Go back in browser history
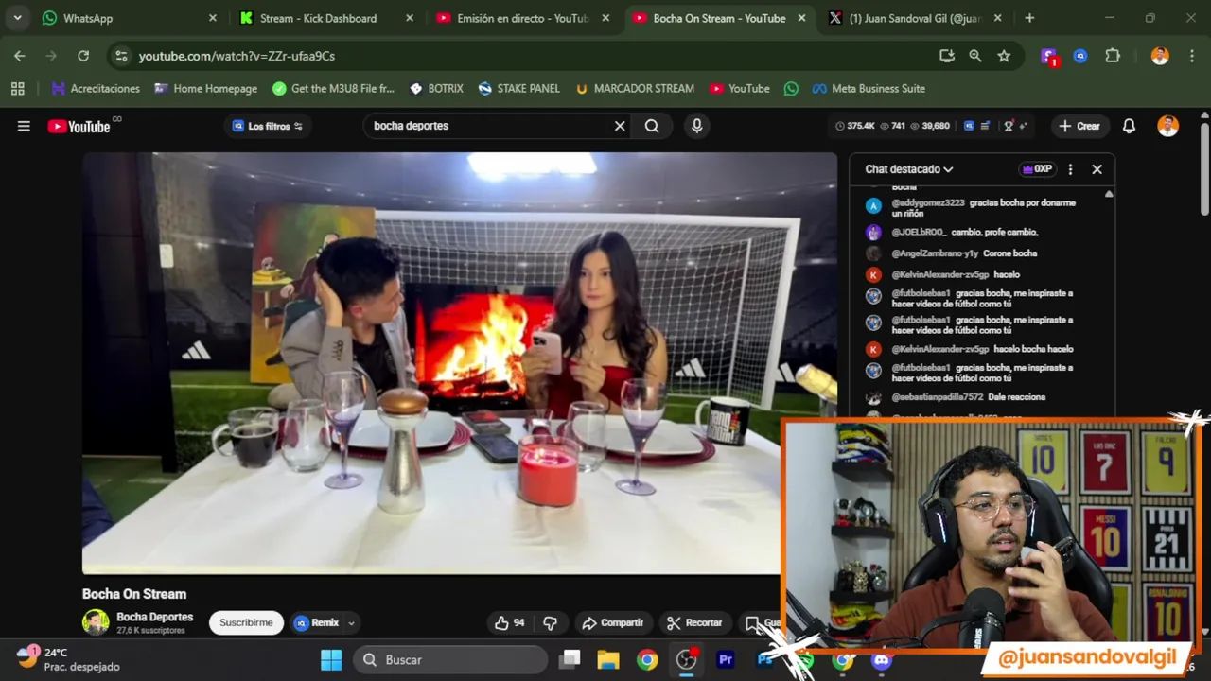The height and width of the screenshot is (681, 1211). (20, 56)
